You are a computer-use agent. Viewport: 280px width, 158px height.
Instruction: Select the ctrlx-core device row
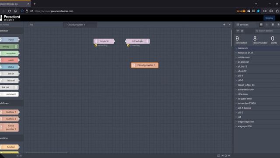257,94
